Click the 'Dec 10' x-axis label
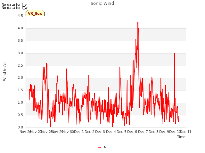 tap(175, 132)
